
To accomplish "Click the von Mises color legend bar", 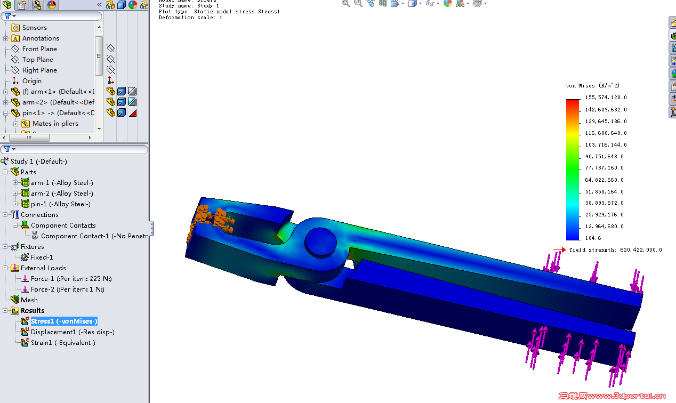I will pos(573,170).
